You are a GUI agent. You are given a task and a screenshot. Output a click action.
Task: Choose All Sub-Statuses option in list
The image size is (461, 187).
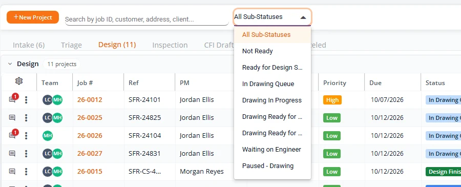(x=273, y=35)
